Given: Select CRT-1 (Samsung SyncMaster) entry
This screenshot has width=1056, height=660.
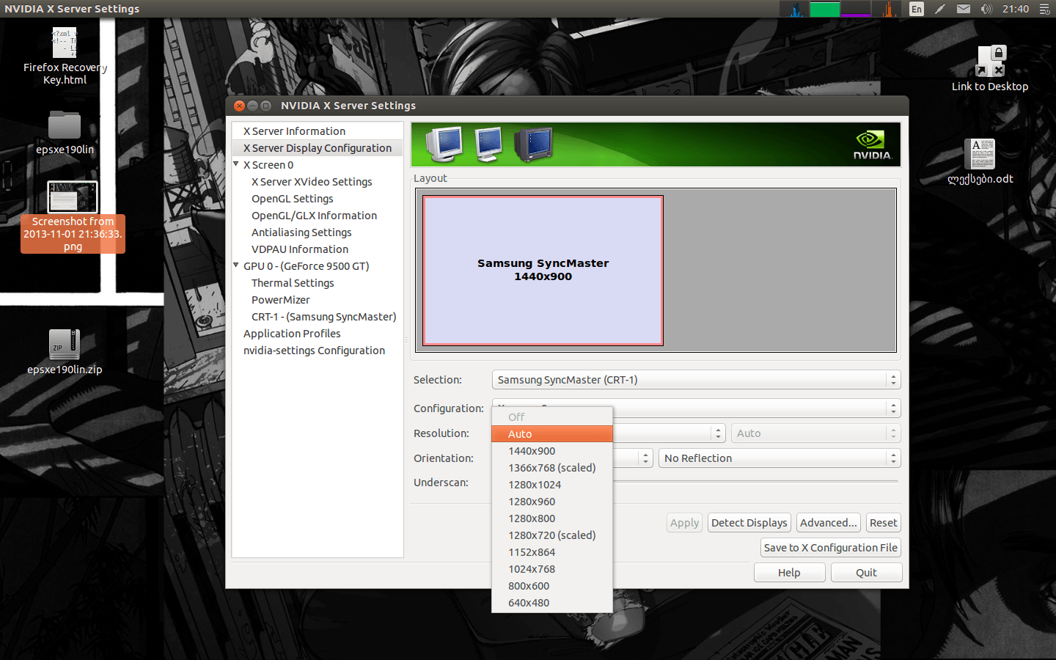Looking at the screenshot, I should click(323, 317).
